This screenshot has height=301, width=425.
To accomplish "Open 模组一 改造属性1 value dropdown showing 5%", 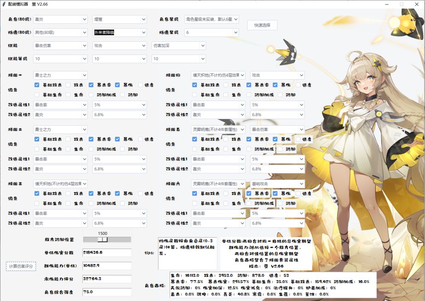I will click(x=120, y=105).
